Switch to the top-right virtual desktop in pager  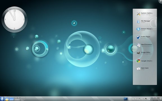pos(23,98)
